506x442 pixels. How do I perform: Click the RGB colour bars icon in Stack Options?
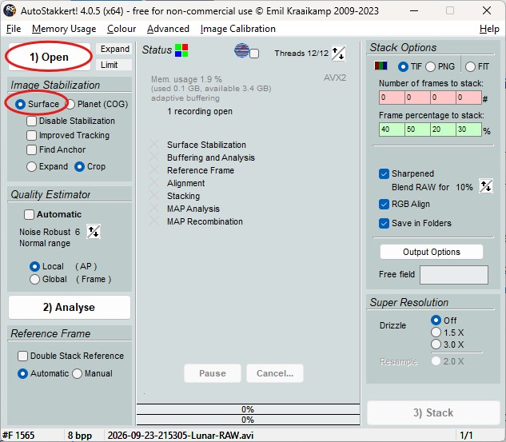(x=380, y=66)
